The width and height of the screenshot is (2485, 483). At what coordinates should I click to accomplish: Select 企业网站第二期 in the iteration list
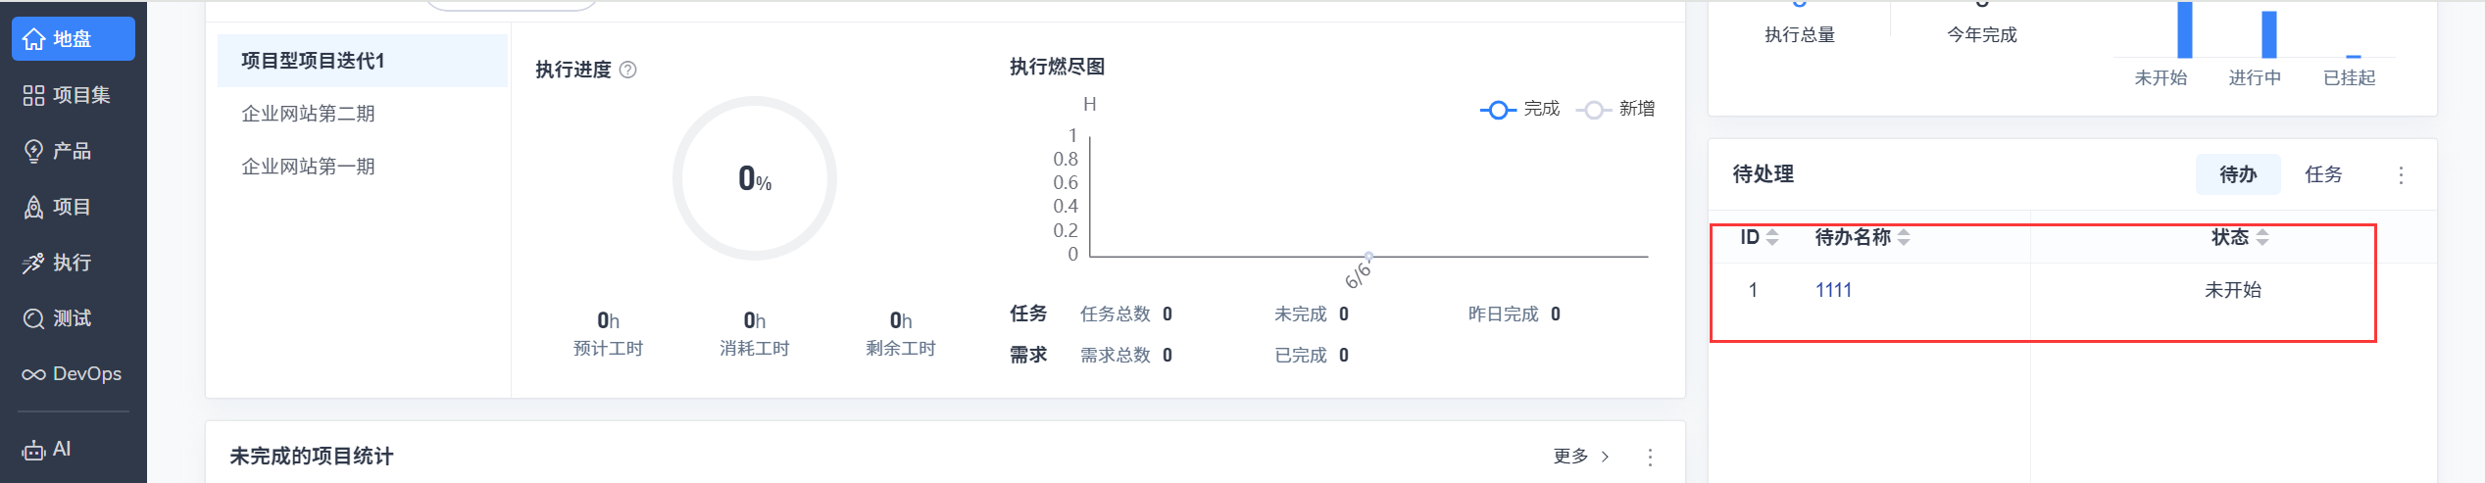(x=308, y=114)
